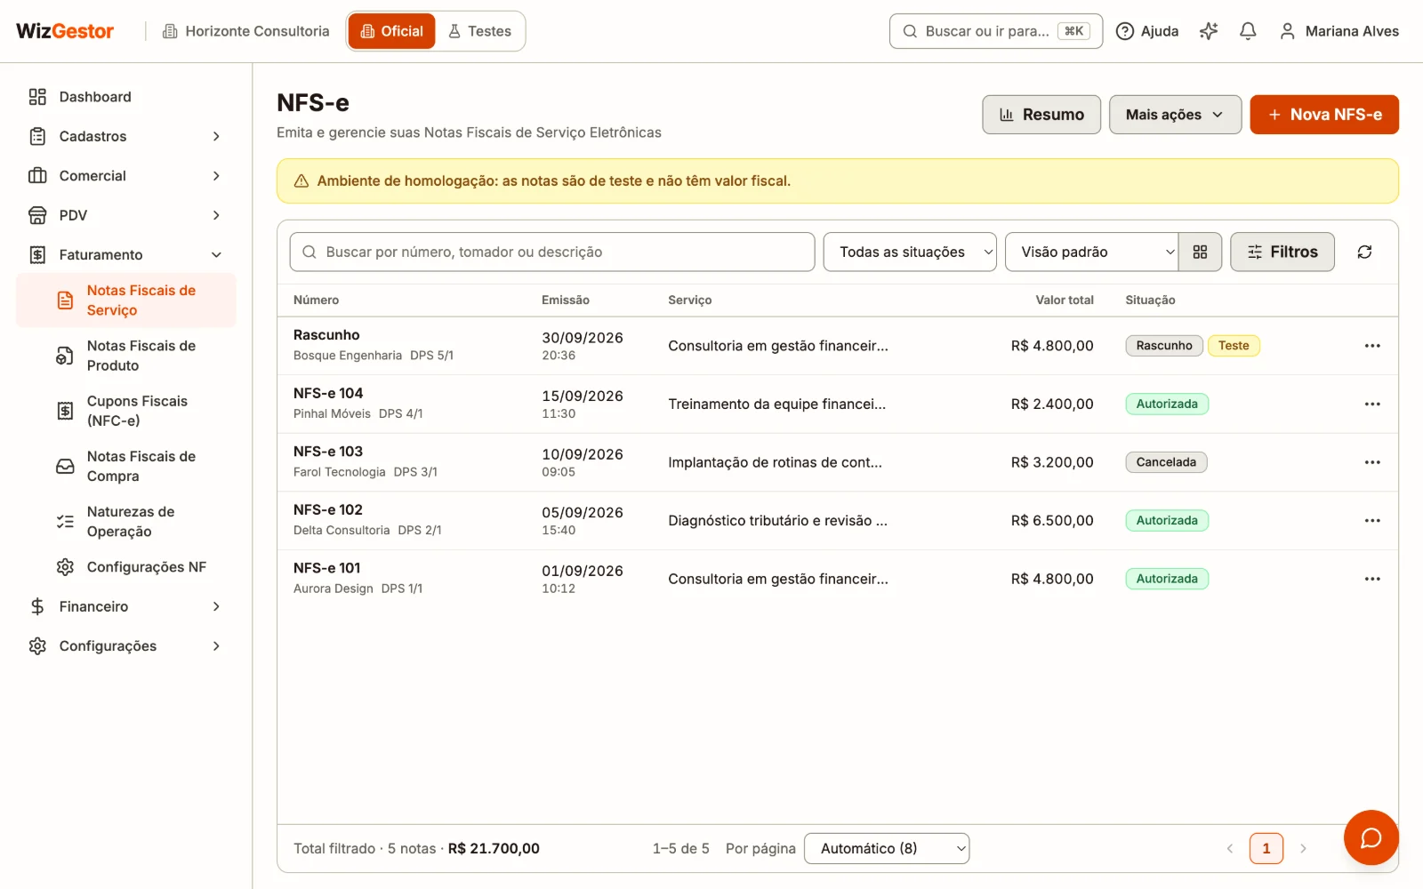This screenshot has height=889, width=1423.
Task: Open the Filtros panel
Action: coord(1282,252)
